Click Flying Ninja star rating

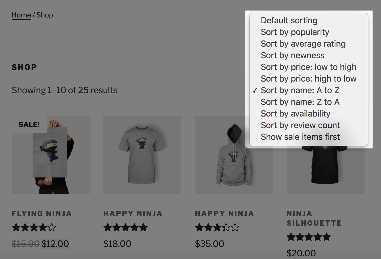[x=34, y=227]
